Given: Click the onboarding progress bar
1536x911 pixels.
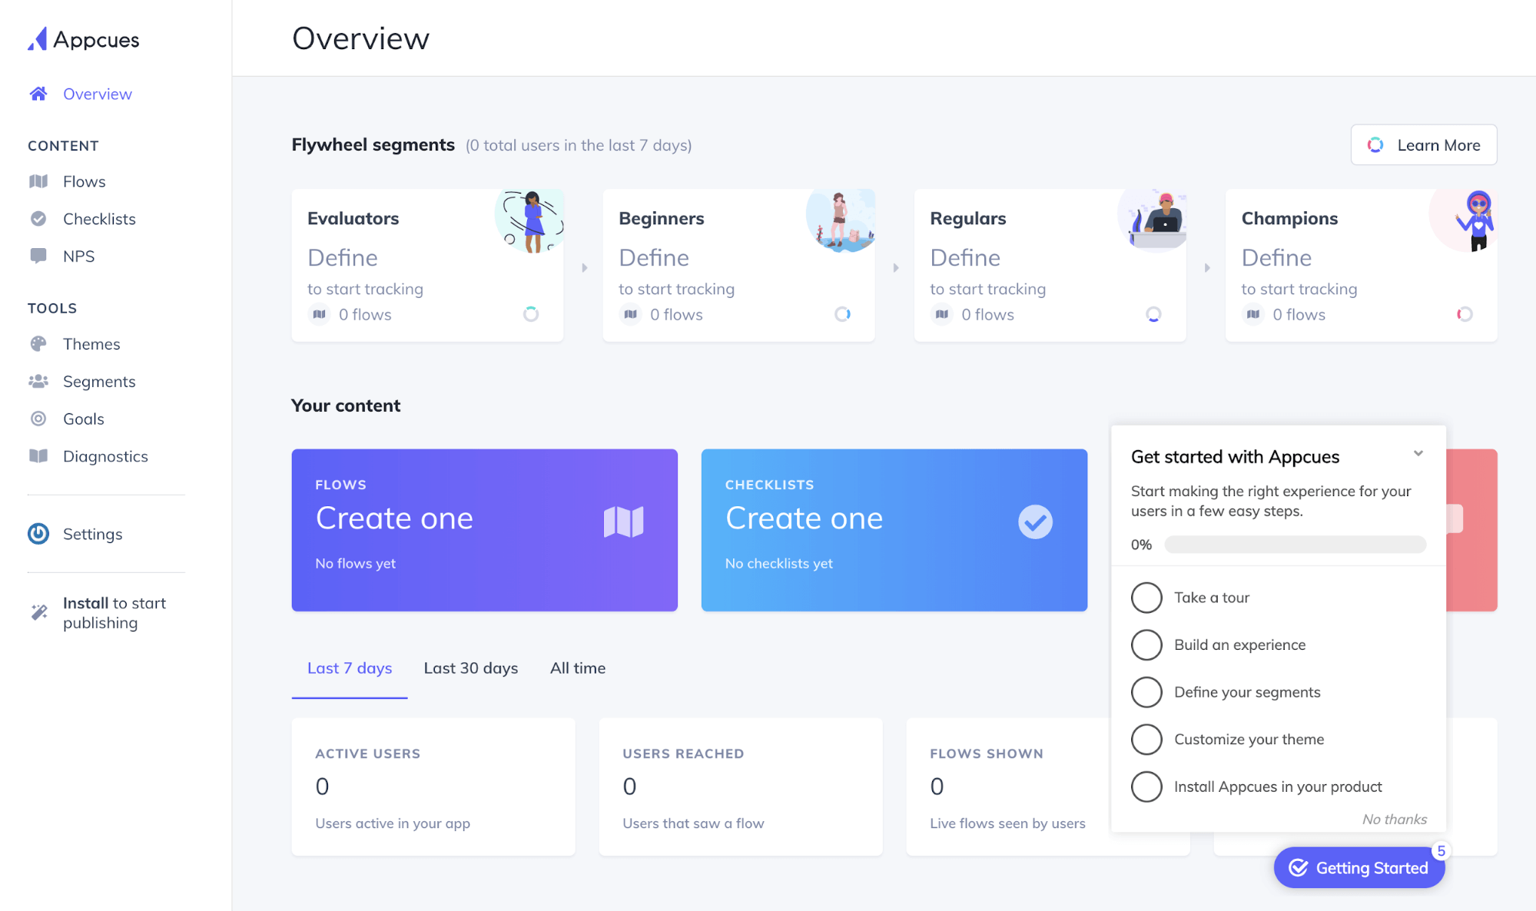Looking at the screenshot, I should [x=1295, y=545].
